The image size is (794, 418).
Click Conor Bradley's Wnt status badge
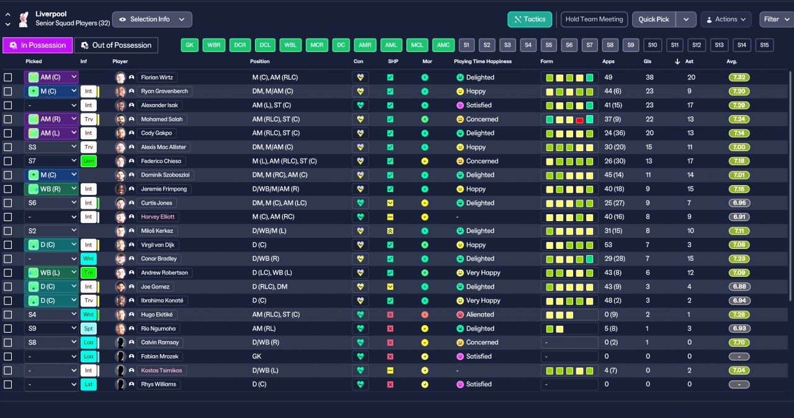click(x=89, y=259)
